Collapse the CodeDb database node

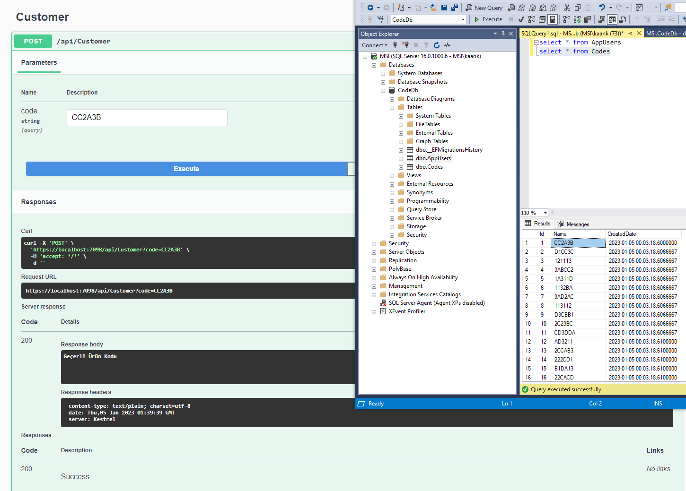(383, 91)
